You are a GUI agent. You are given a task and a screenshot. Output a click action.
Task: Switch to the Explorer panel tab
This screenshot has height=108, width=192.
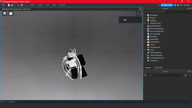[148, 67]
